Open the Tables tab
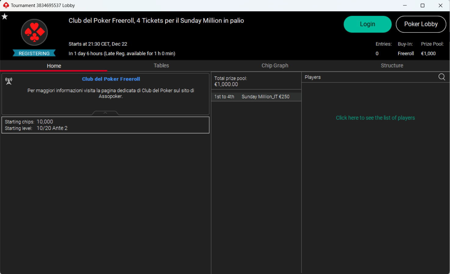 161,66
